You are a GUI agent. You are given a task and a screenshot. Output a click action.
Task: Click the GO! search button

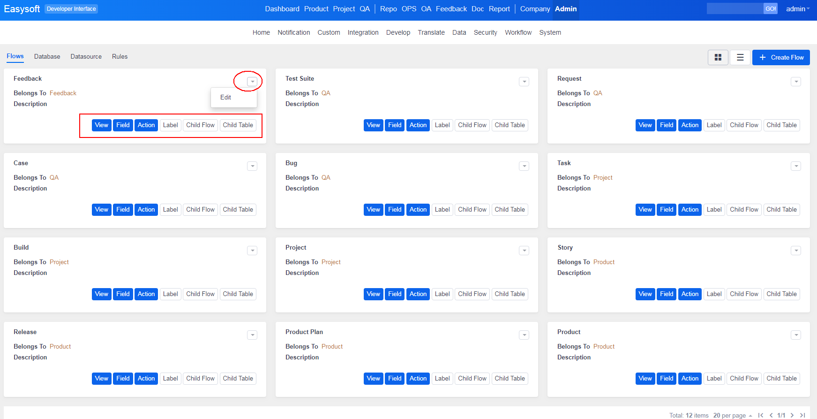click(770, 9)
